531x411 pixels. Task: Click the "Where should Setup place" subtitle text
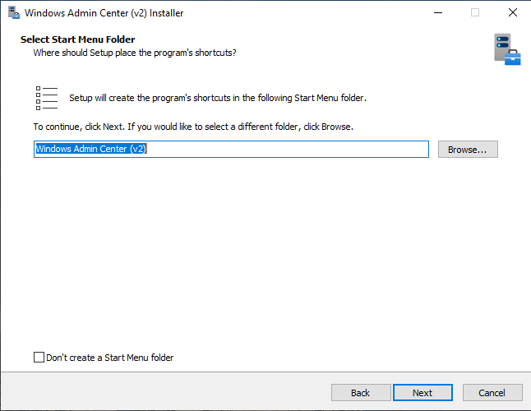coord(135,53)
